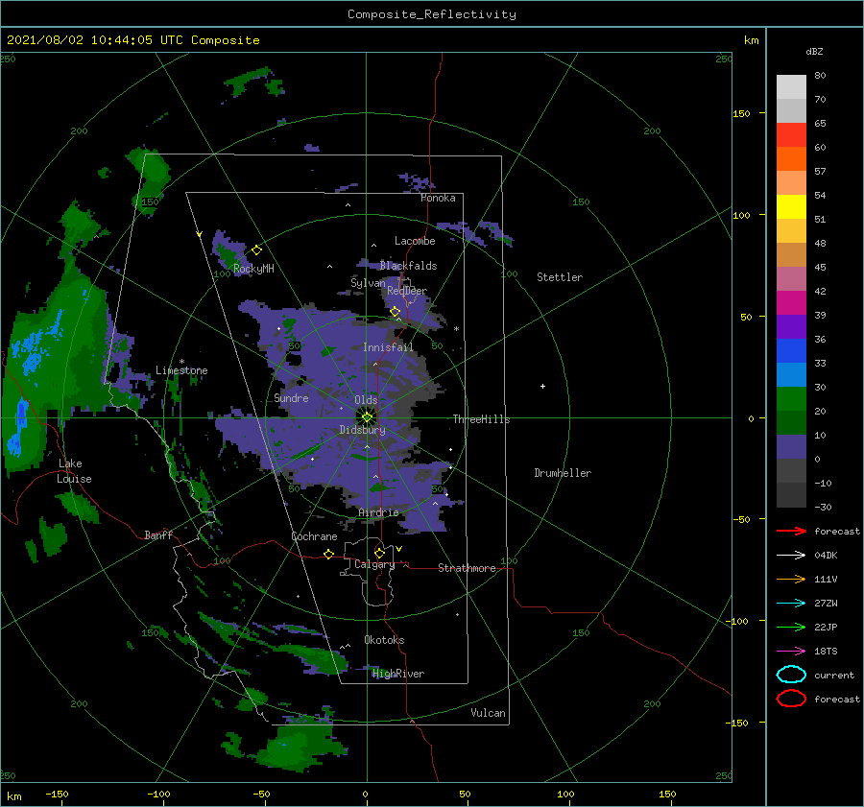Image resolution: width=864 pixels, height=807 pixels.
Task: Click the ThreeHills label
Action: coord(481,419)
